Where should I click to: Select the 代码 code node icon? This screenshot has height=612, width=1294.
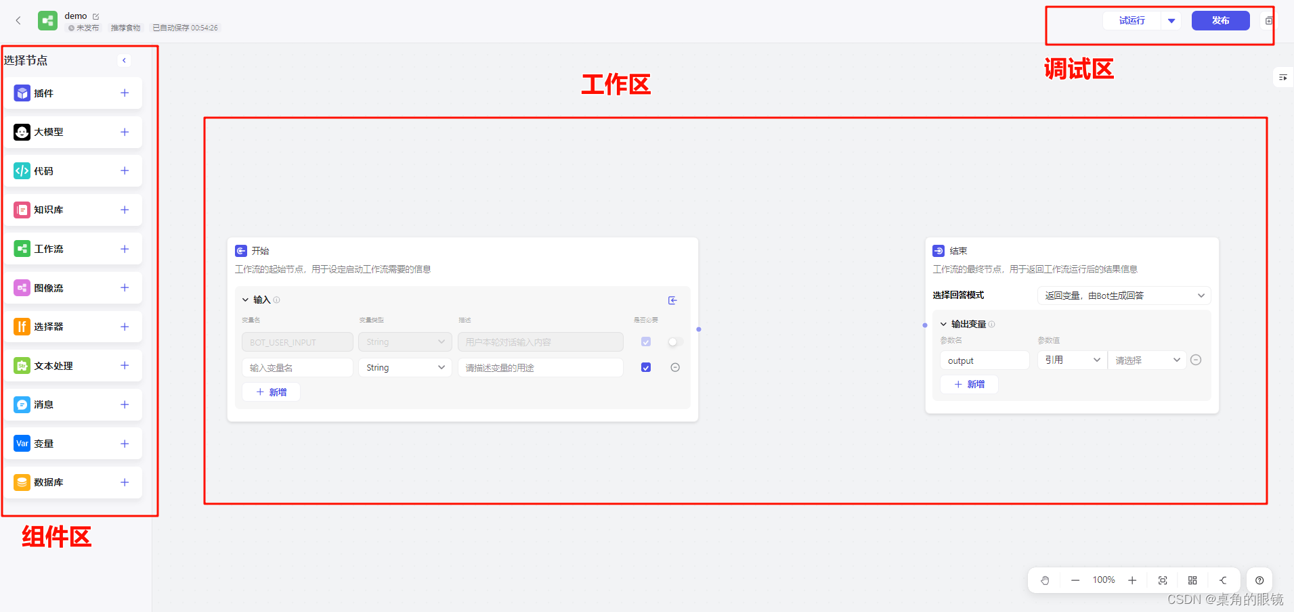click(x=22, y=170)
